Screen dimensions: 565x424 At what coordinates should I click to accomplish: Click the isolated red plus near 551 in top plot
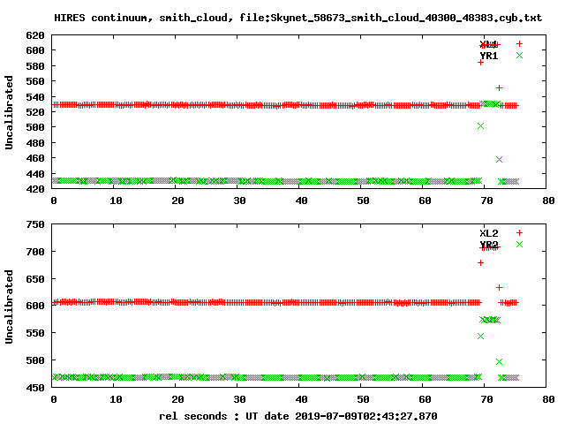point(499,88)
